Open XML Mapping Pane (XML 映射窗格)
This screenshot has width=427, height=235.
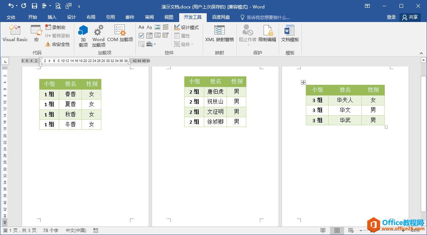[220, 33]
